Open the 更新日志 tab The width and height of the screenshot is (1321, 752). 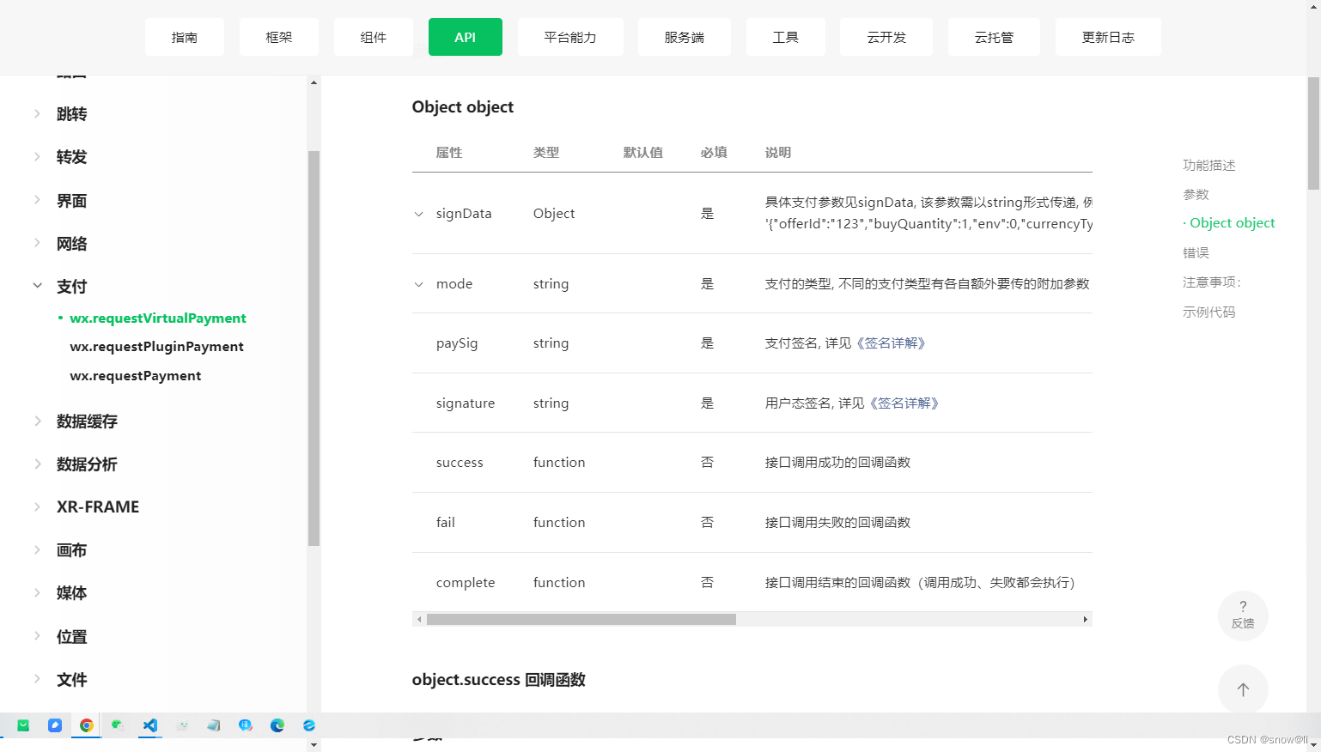(1108, 37)
